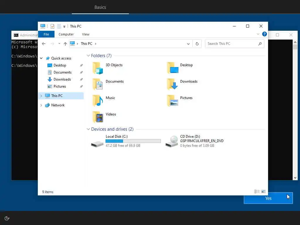Select the Pictures folder icon in Folders
This screenshot has width=300, height=225.
pos(172,101)
